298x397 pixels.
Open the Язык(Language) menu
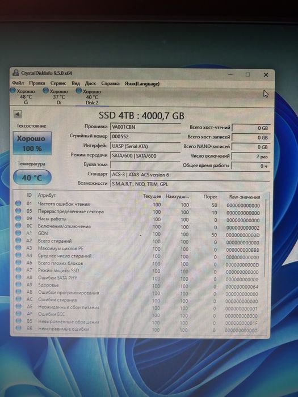142,83
